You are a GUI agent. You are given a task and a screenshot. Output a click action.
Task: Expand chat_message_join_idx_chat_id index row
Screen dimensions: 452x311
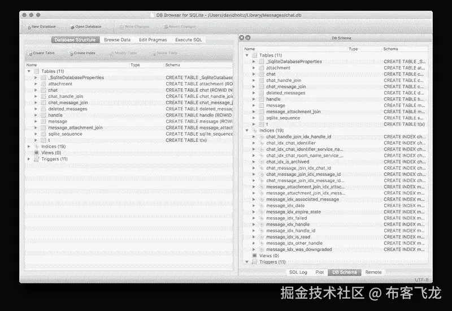(x=254, y=168)
